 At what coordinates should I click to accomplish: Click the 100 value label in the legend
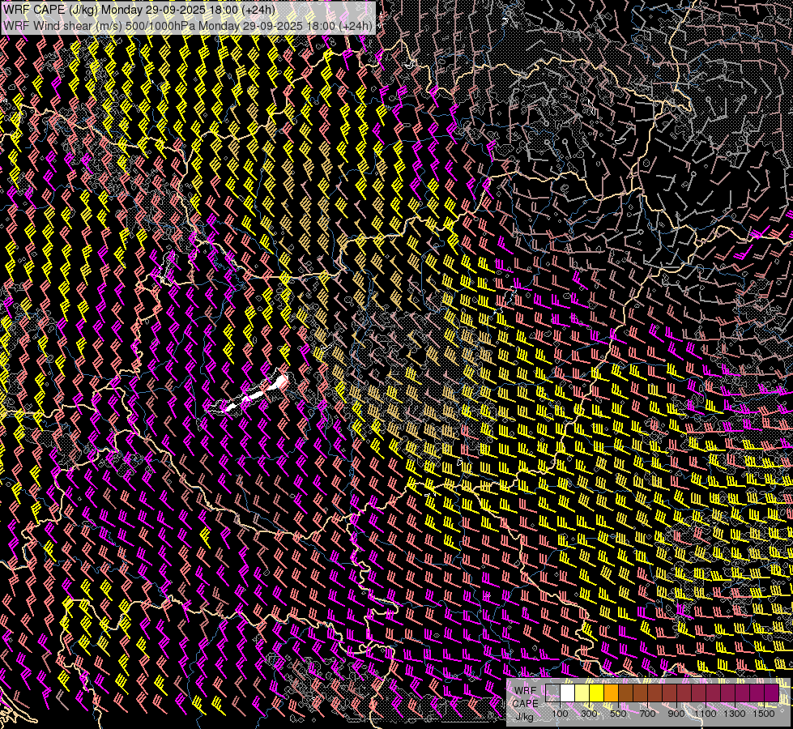tap(560, 714)
